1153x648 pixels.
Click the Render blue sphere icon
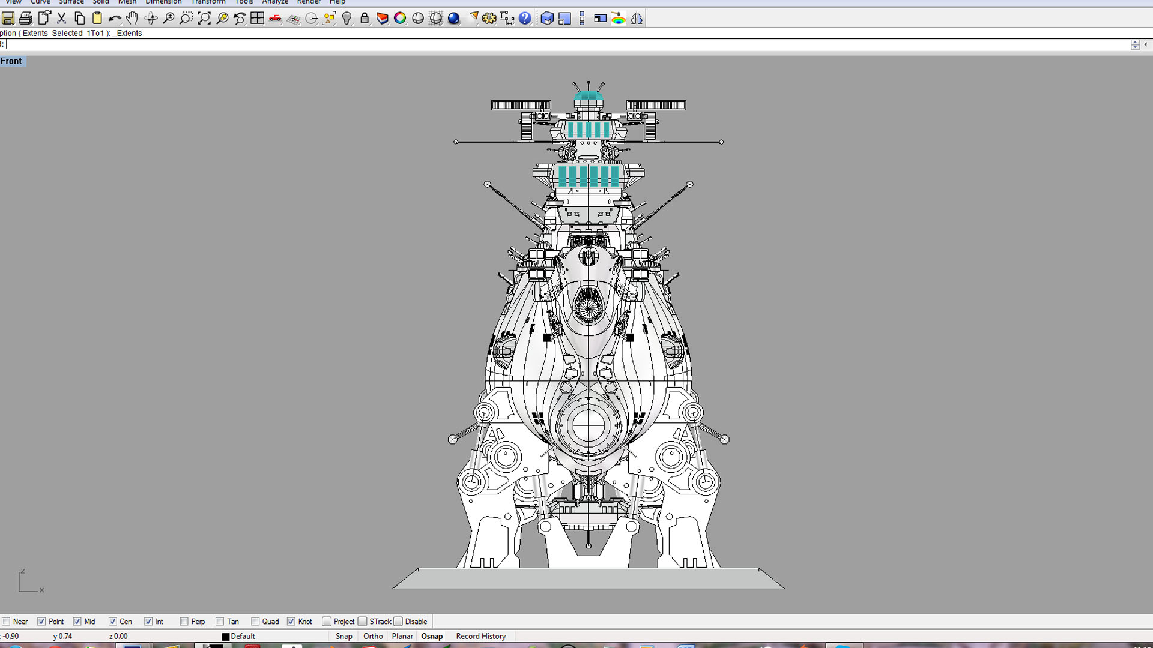[x=454, y=19]
